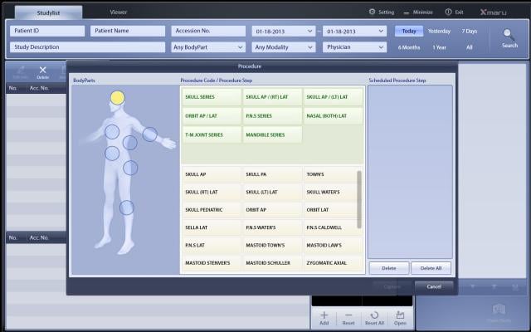Enable the 6 Months date filter
531x332 pixels.
[409, 47]
